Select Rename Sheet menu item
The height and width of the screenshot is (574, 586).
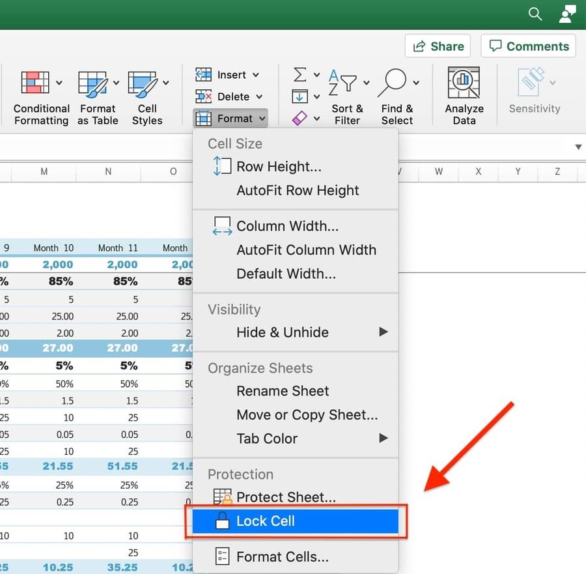pyautogui.click(x=295, y=391)
